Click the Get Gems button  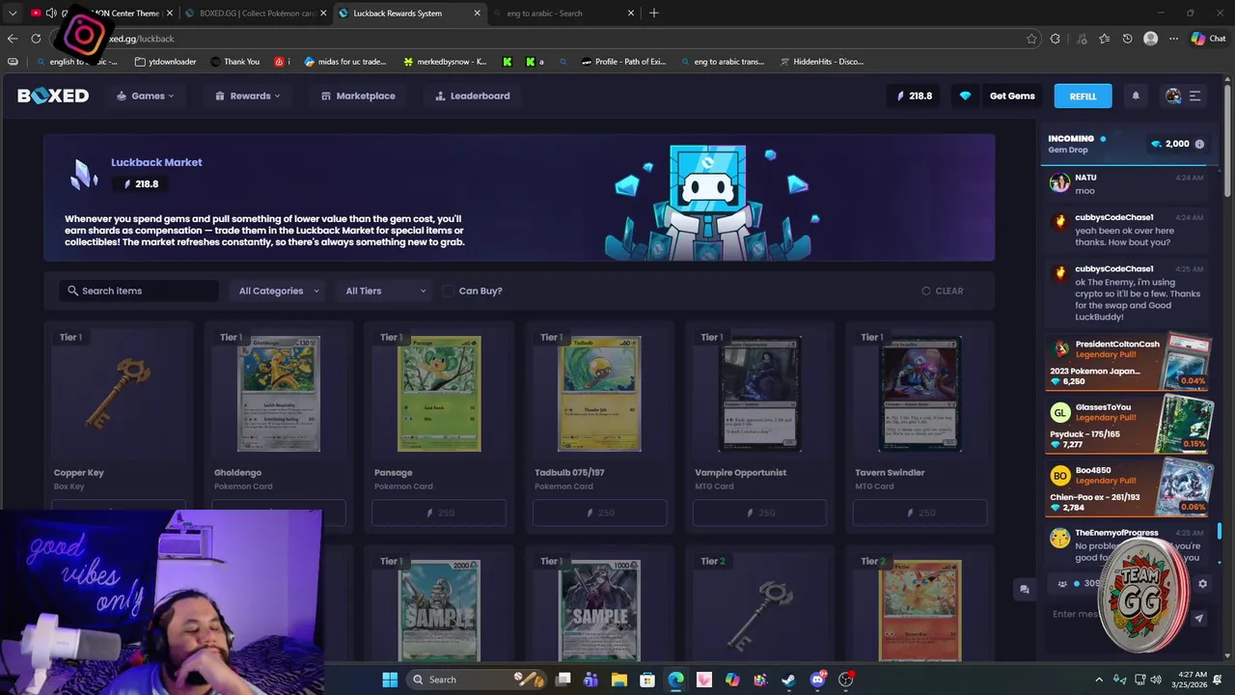[1012, 96]
